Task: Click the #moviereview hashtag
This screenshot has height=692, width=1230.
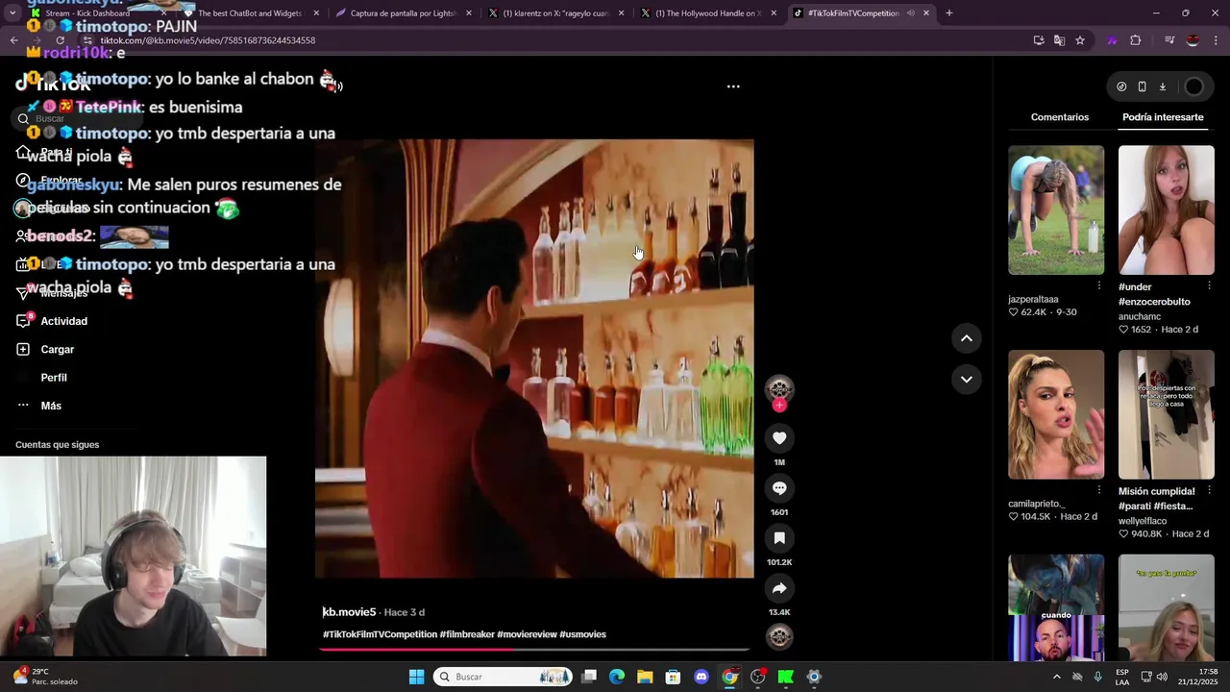Action: [x=527, y=634]
